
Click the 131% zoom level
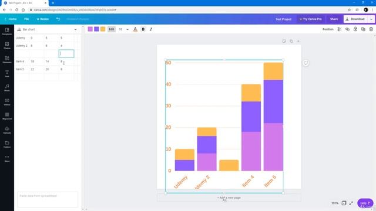tap(335, 203)
